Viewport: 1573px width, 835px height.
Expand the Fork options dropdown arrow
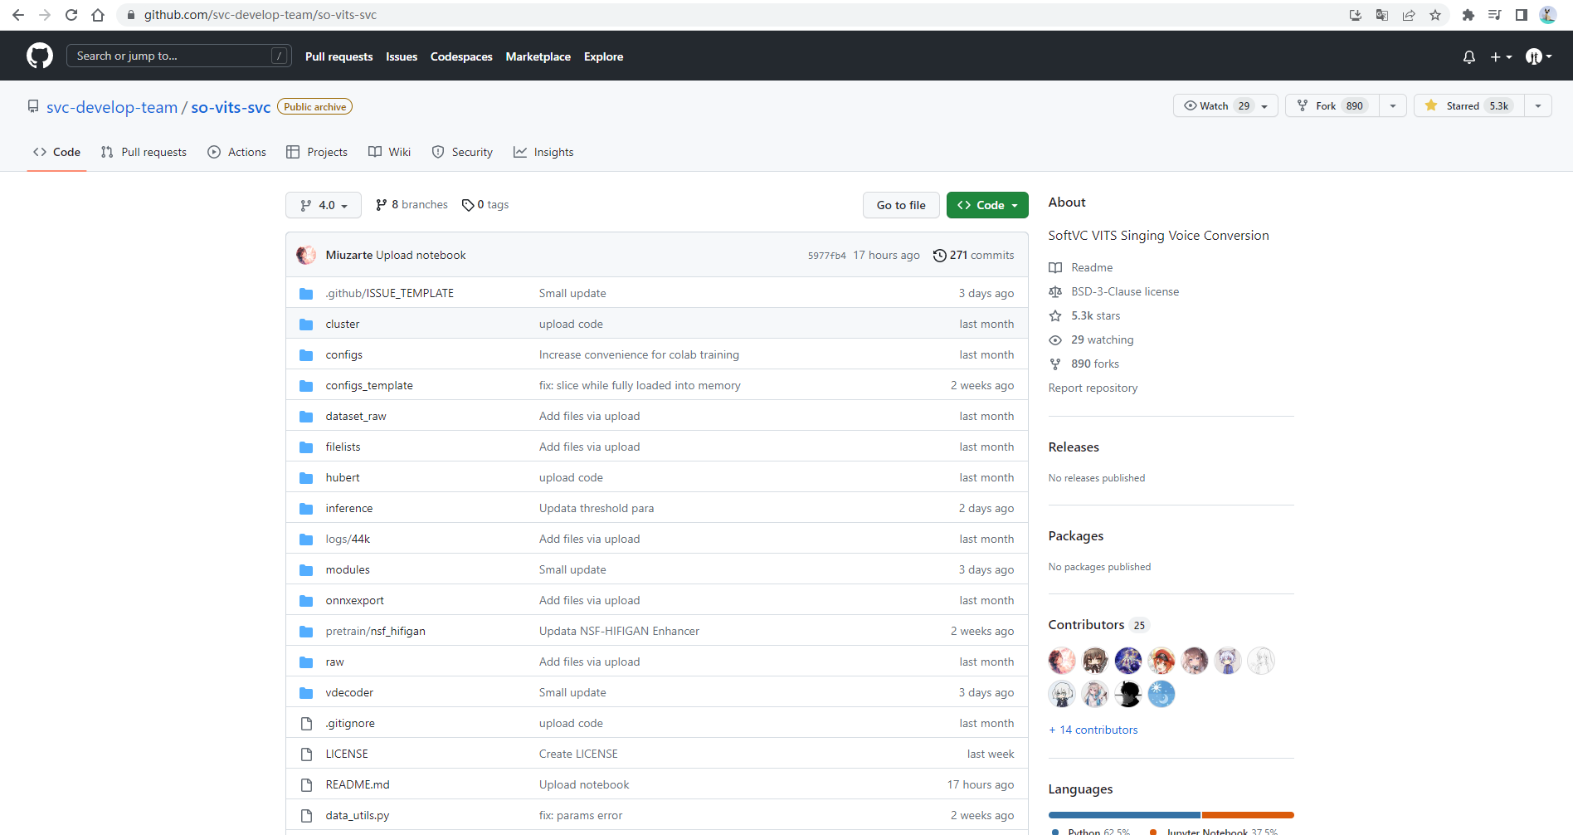pyautogui.click(x=1393, y=106)
